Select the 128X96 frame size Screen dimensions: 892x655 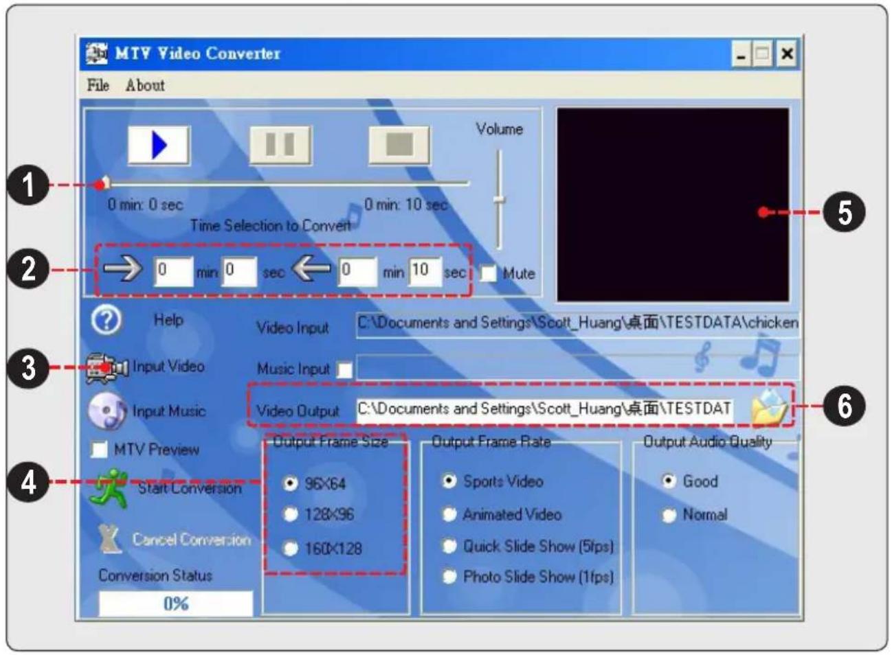[291, 514]
